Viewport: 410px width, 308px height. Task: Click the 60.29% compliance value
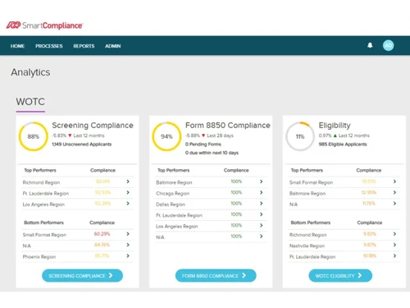(x=102, y=234)
